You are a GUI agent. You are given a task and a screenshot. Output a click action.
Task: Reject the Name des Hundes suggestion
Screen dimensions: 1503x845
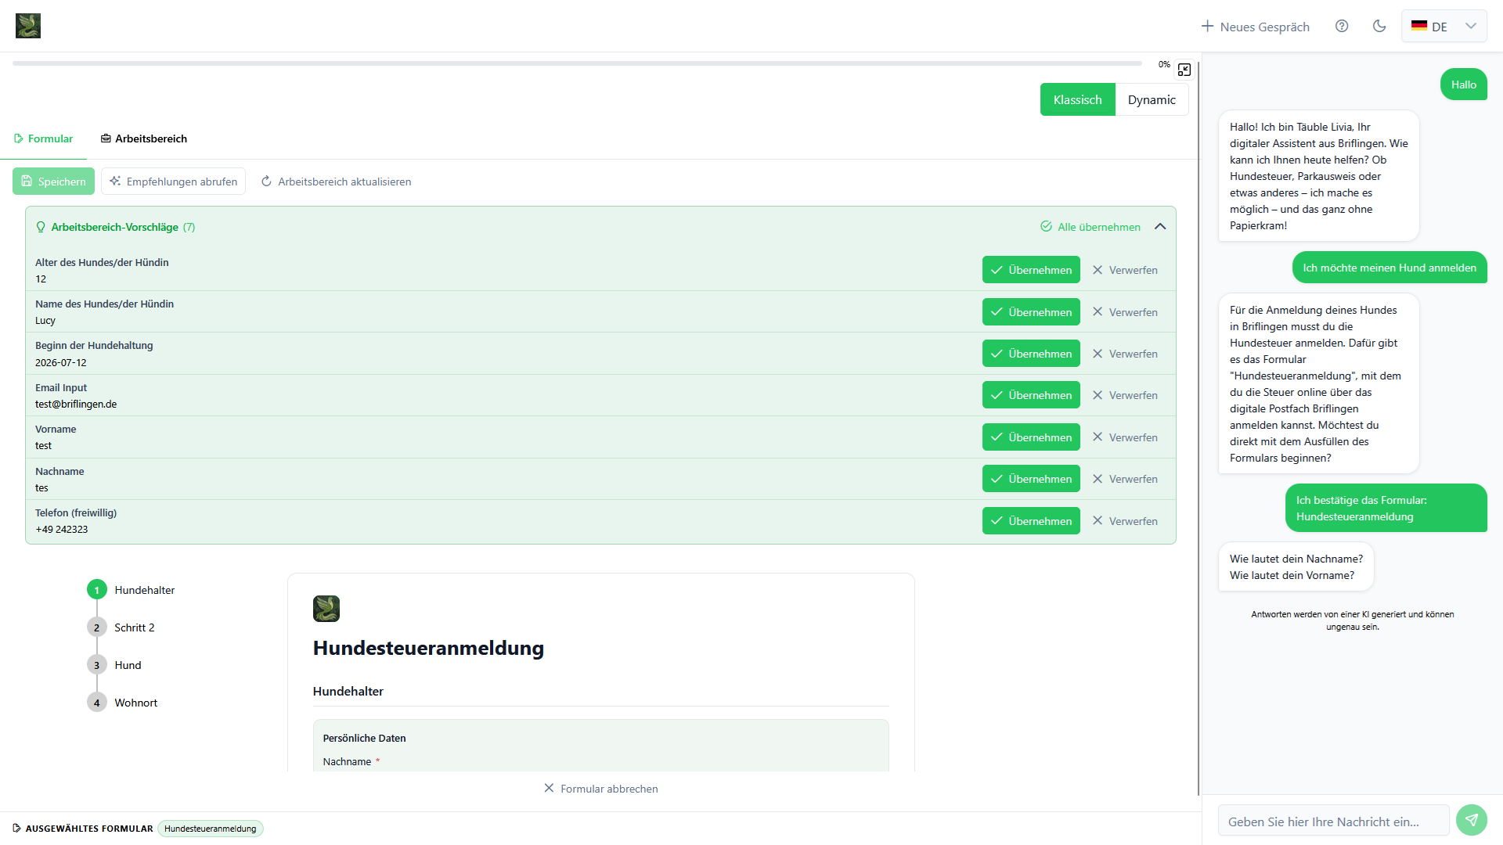pyautogui.click(x=1125, y=311)
